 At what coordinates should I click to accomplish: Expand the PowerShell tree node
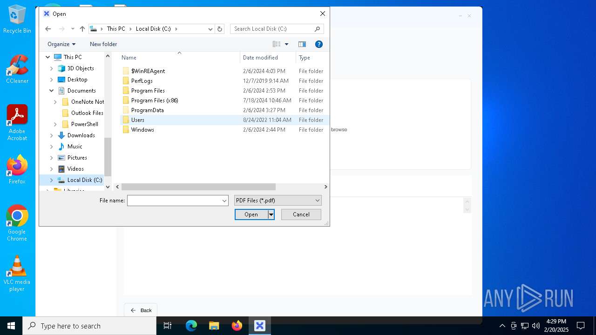[55, 124]
